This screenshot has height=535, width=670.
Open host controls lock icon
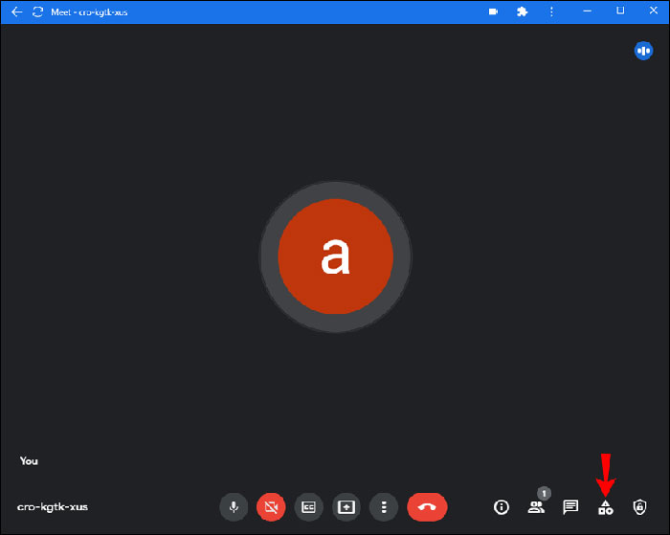(x=639, y=507)
